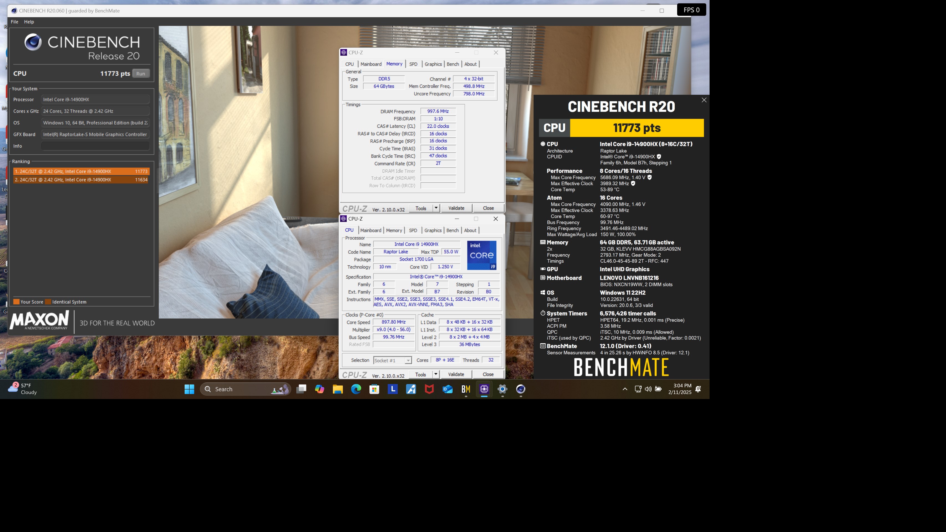The height and width of the screenshot is (532, 946).
Task: Open About tab in upper CPU-Z window
Action: coord(470,64)
